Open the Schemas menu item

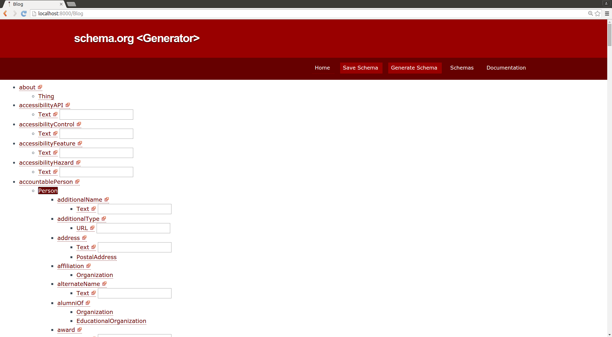[462, 68]
